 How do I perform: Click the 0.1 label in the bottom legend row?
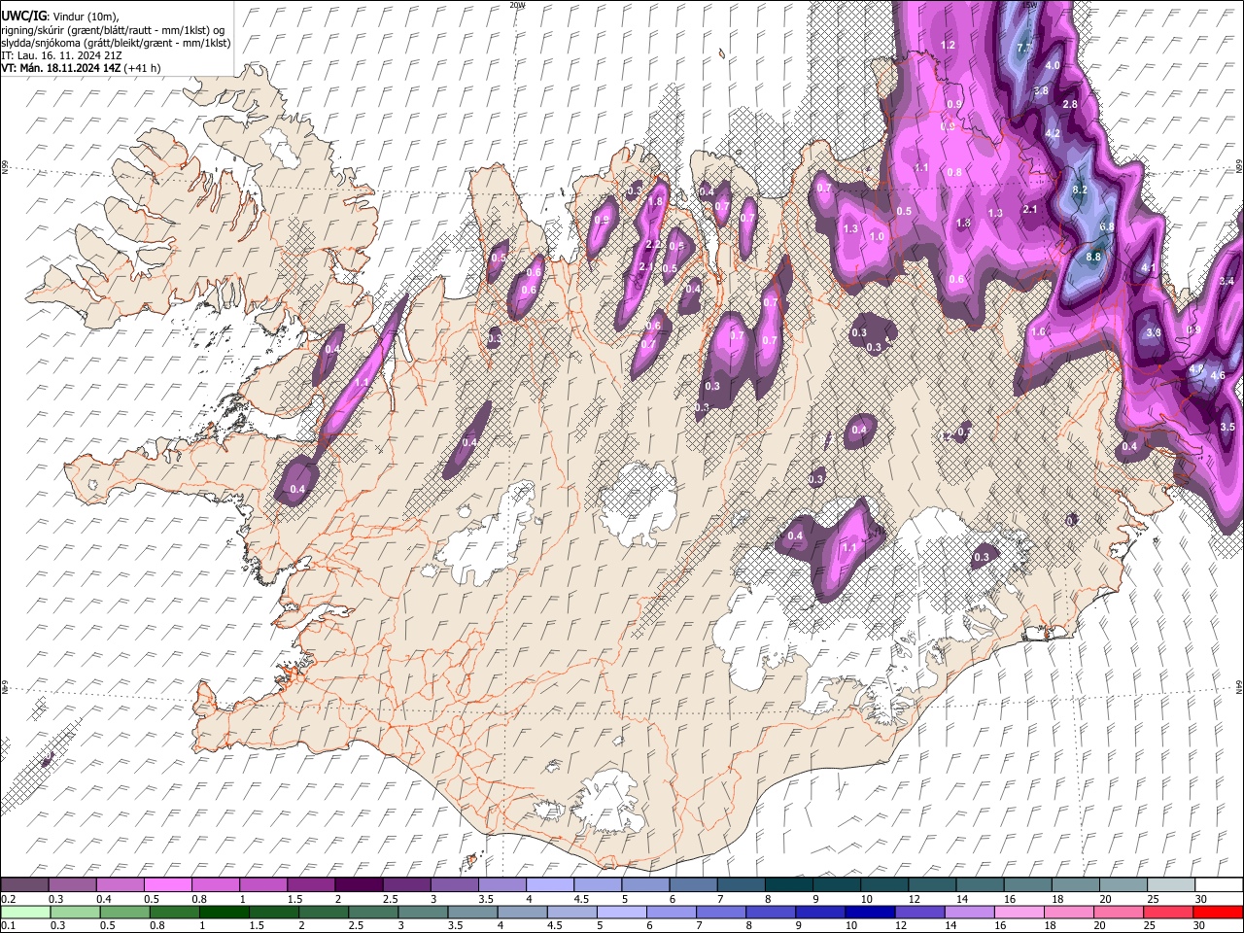tap(8, 925)
